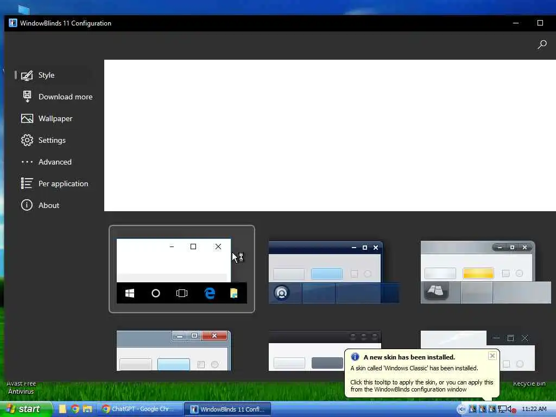Open the folder quick launch icon

(87, 409)
